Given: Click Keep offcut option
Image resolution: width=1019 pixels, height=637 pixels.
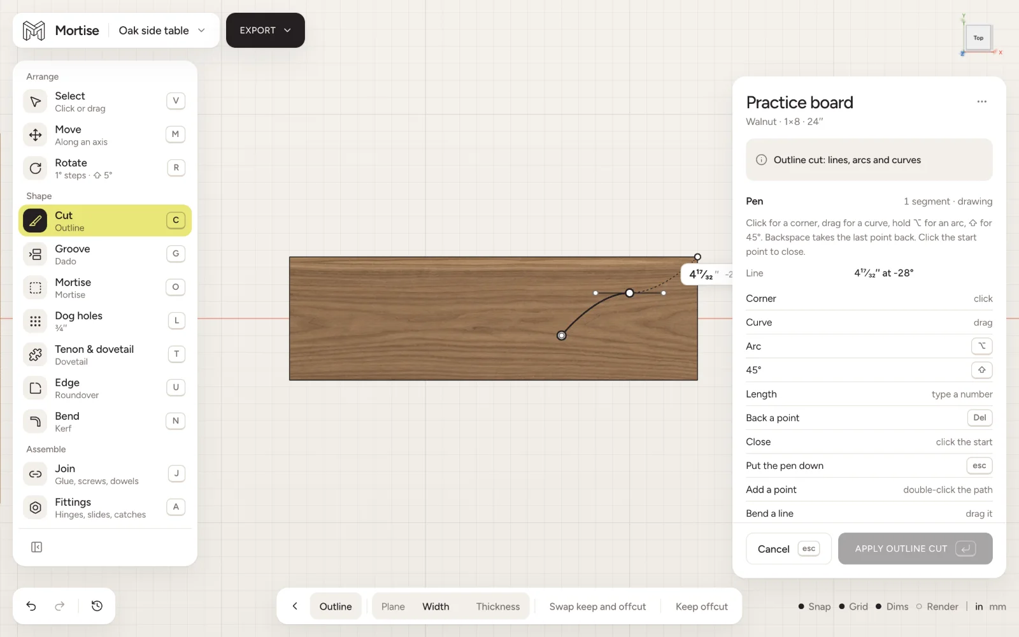Looking at the screenshot, I should [x=701, y=606].
